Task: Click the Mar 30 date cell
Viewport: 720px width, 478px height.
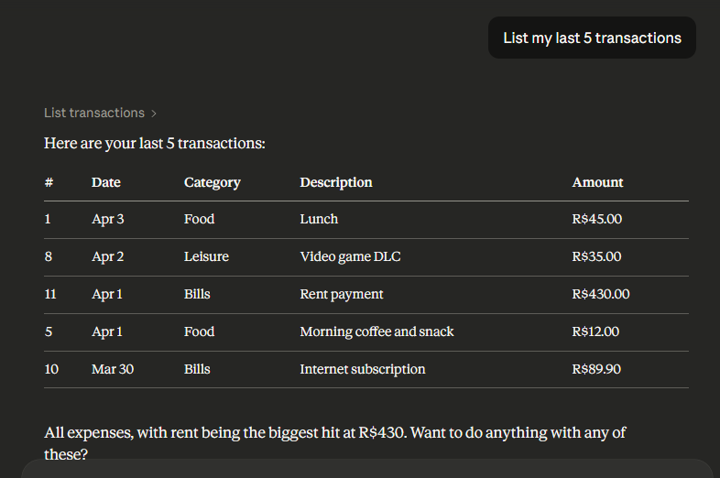Action: pyautogui.click(x=111, y=369)
